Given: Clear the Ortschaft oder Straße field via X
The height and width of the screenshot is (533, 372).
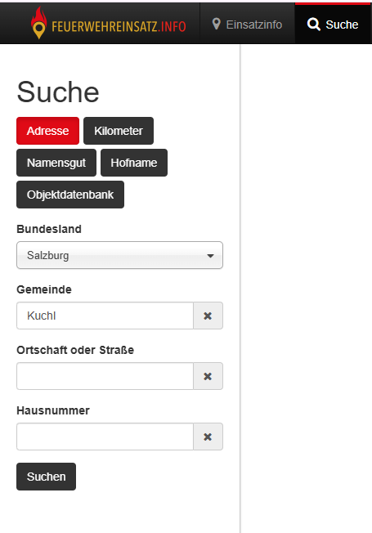Looking at the screenshot, I should [x=208, y=376].
